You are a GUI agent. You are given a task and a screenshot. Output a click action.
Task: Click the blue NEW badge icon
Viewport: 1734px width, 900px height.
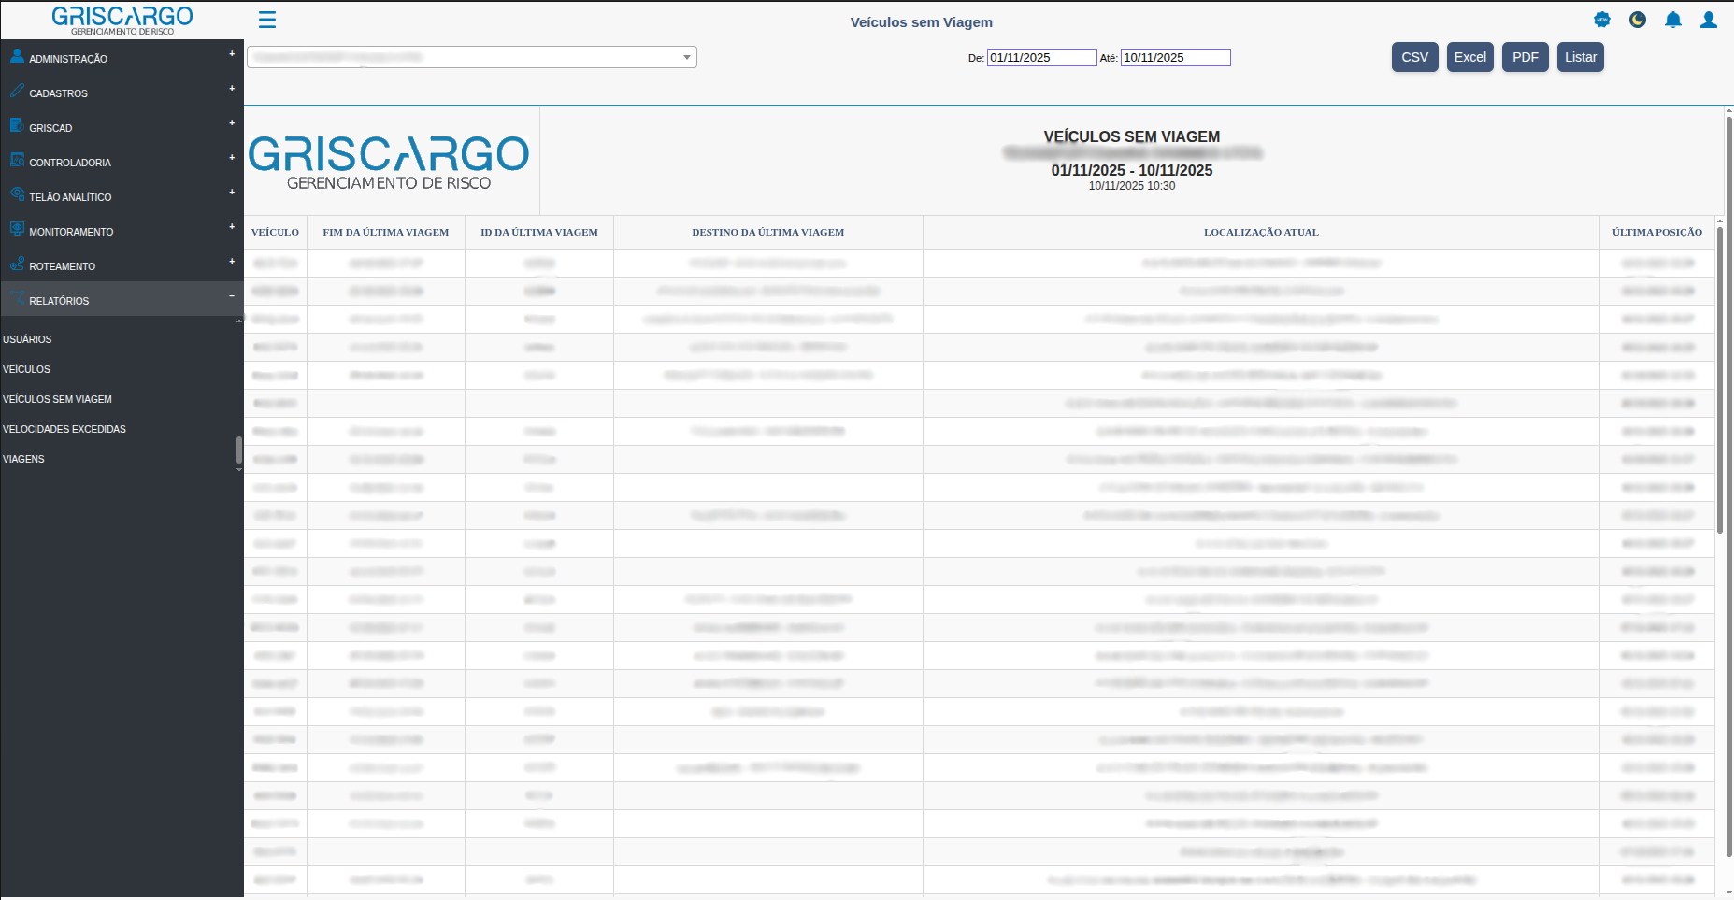[x=1601, y=20]
